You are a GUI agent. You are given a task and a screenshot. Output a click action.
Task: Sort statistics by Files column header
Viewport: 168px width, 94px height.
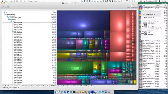click(165, 5)
